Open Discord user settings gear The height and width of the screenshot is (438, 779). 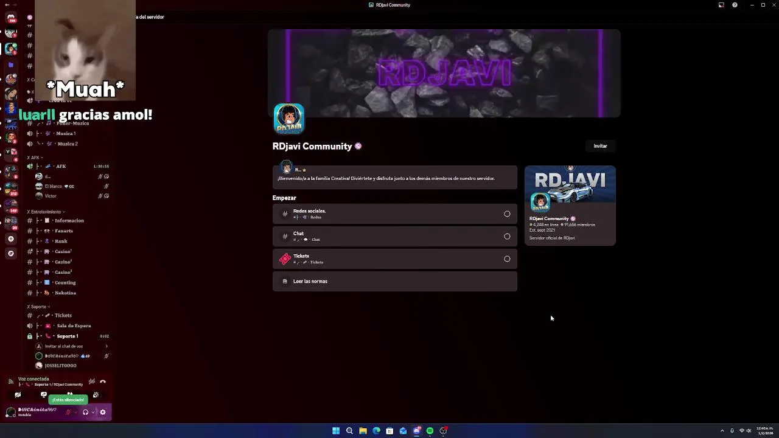click(x=103, y=412)
